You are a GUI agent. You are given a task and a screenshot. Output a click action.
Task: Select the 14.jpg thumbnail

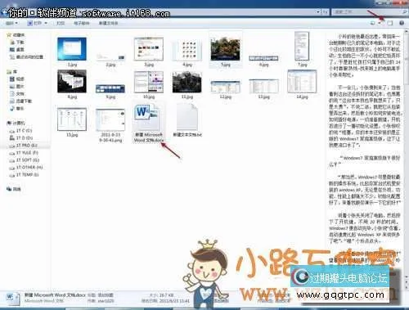coord(302,81)
